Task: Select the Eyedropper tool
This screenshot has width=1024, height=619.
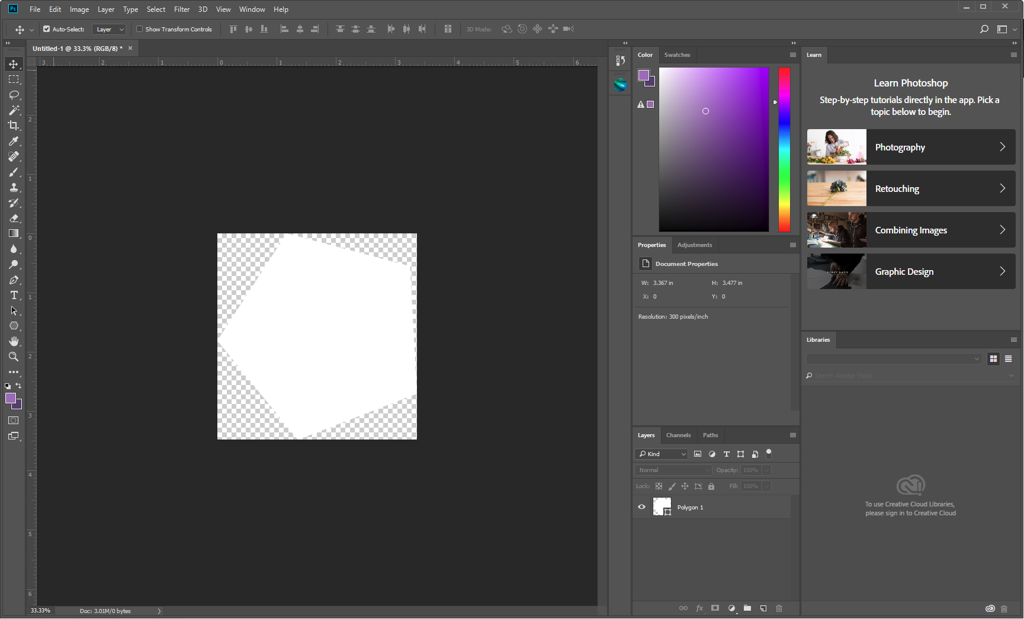Action: (x=14, y=141)
